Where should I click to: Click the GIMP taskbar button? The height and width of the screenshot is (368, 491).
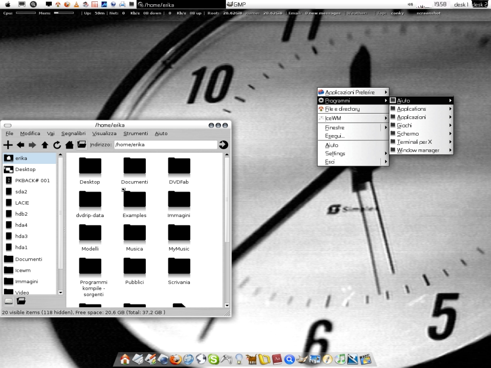pyautogui.click(x=269, y=4)
